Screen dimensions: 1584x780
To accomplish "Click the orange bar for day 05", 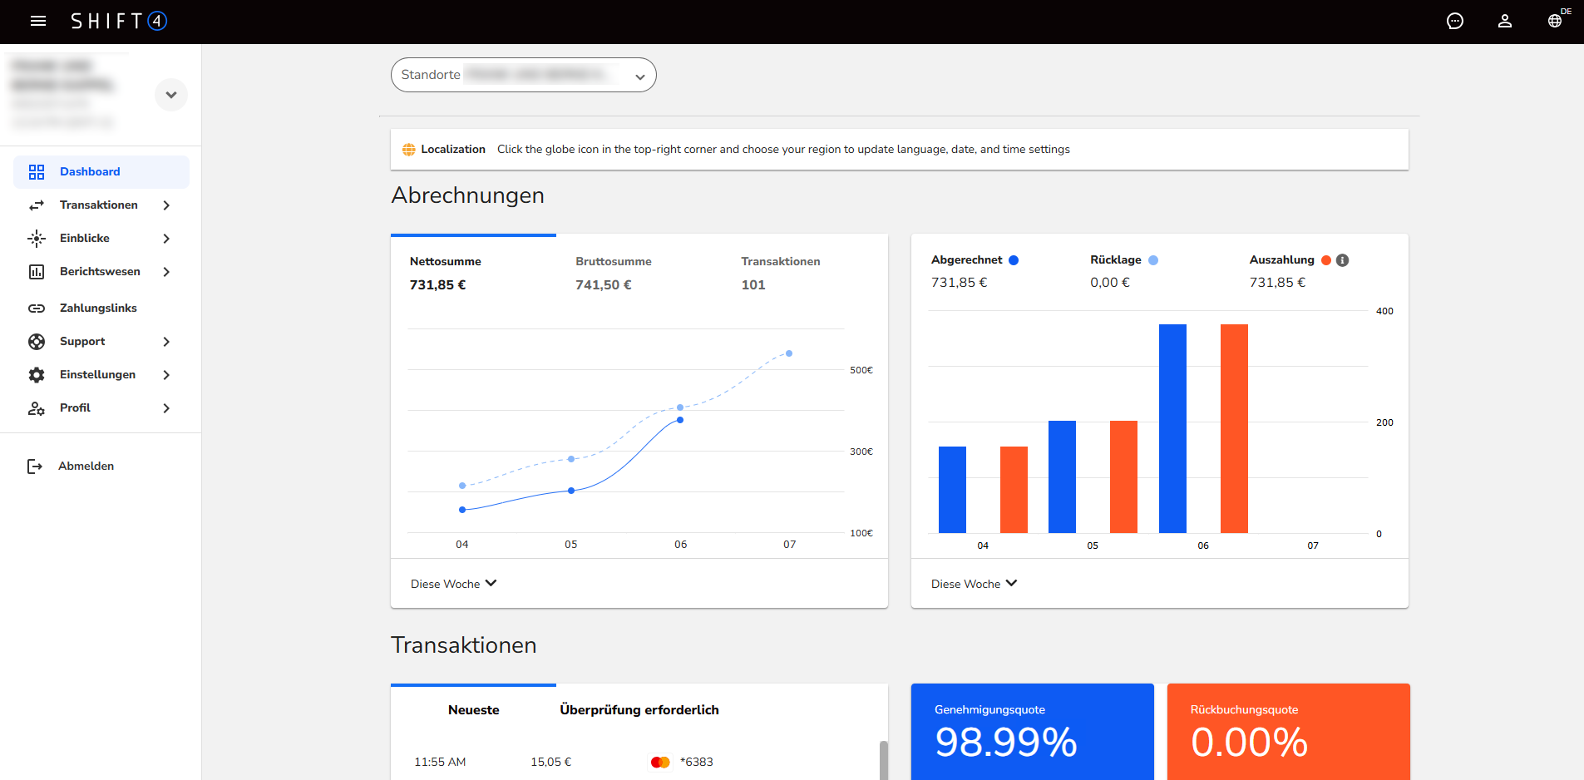I will click(1123, 476).
